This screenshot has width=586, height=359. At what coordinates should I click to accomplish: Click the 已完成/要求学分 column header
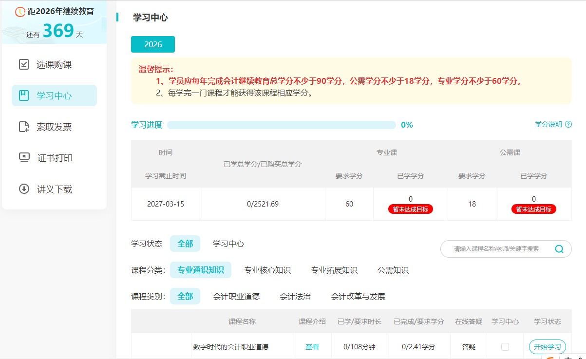click(419, 321)
